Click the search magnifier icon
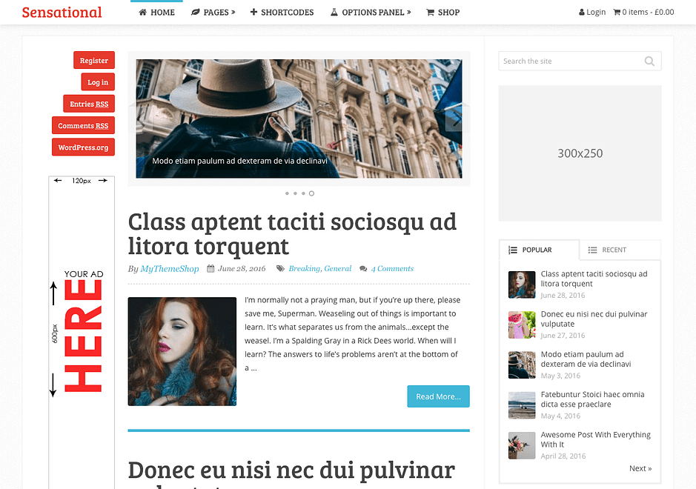 (x=649, y=61)
